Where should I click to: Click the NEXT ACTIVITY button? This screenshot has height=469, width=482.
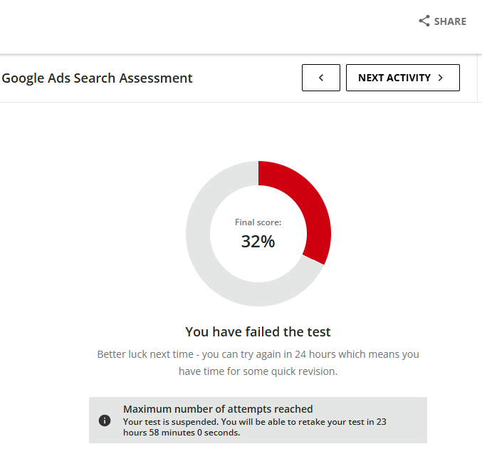click(x=403, y=78)
